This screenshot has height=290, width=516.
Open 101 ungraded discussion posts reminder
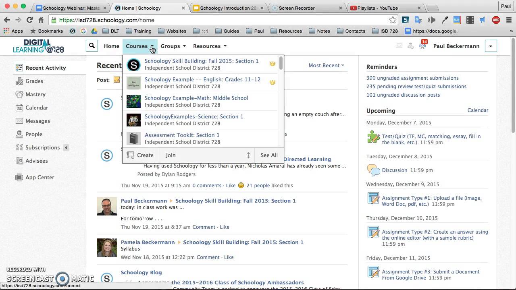403,95
